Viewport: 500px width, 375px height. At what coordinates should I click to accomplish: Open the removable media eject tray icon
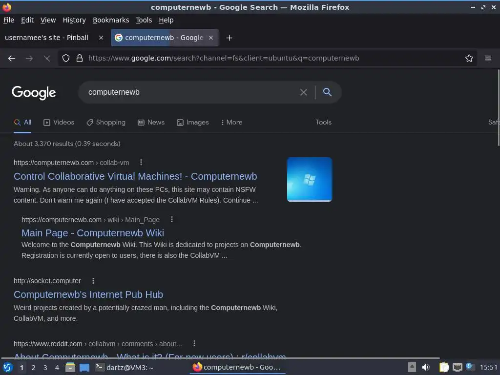click(x=412, y=367)
